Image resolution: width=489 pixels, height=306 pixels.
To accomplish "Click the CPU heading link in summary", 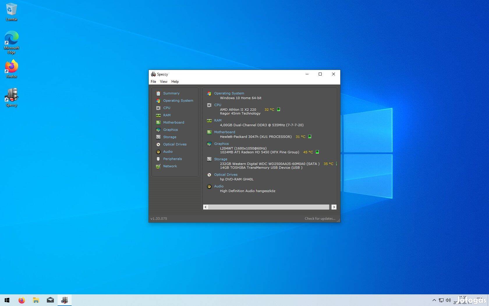I will (x=218, y=105).
